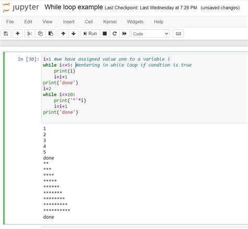
Task: Paste cells below
Action: [x=51, y=34]
